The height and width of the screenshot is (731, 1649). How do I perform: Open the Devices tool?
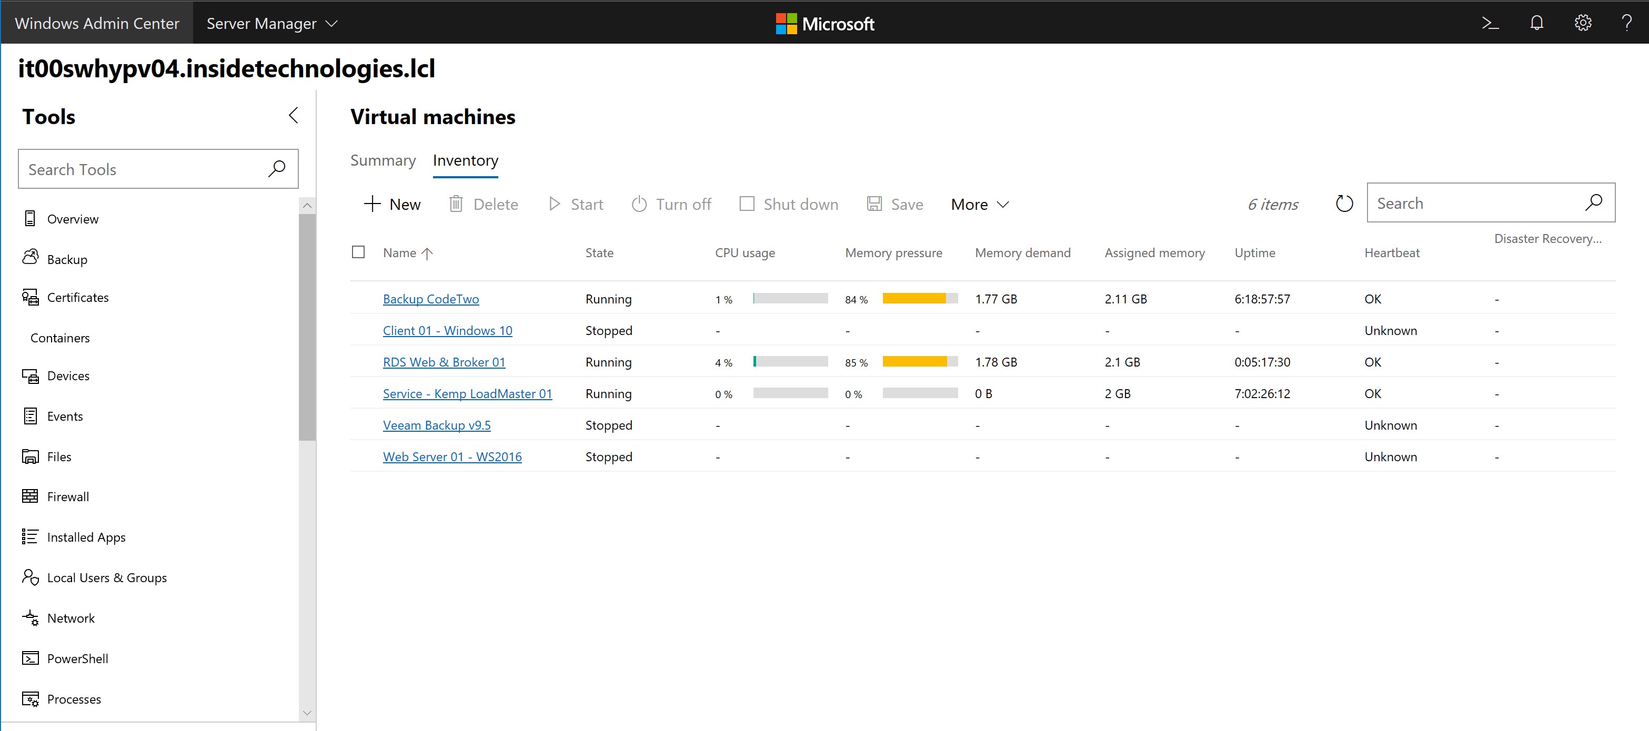[x=56, y=376]
